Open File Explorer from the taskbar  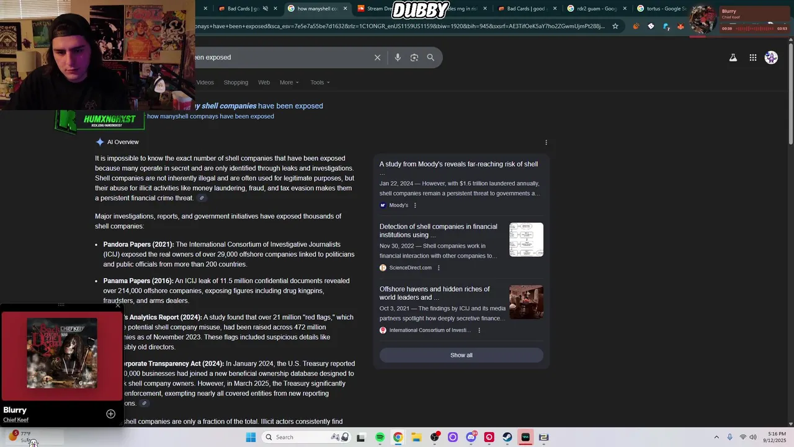click(x=416, y=437)
